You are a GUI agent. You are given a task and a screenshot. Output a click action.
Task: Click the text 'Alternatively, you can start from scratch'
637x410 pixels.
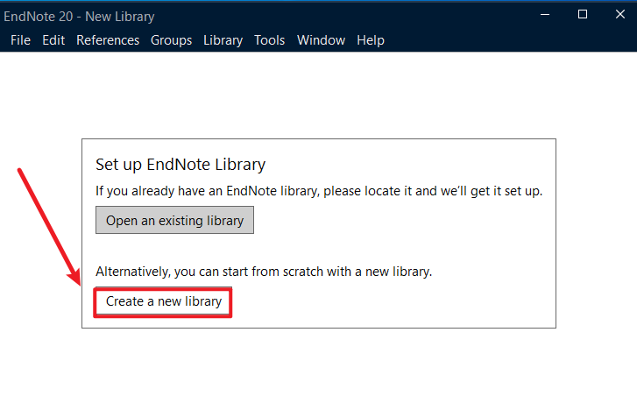point(209,271)
